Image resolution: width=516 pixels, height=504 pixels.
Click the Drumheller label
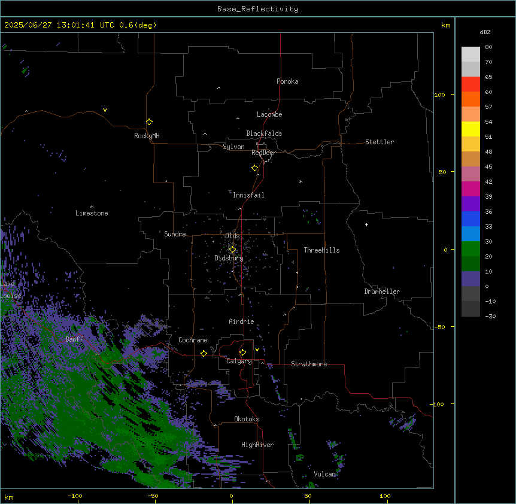(x=382, y=292)
